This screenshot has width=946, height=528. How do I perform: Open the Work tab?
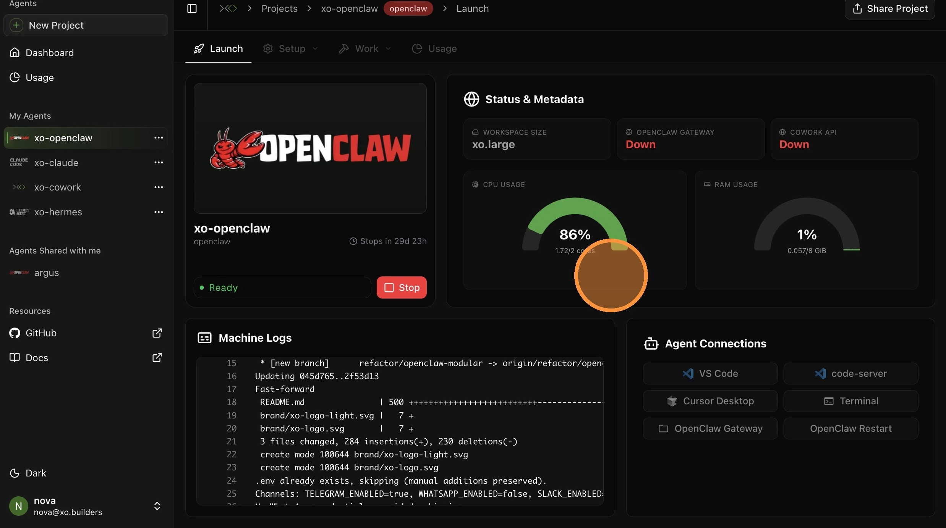(x=365, y=48)
